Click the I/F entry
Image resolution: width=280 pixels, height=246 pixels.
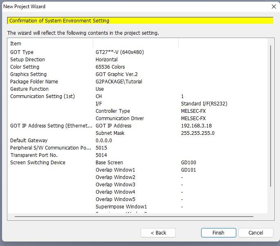click(x=99, y=103)
